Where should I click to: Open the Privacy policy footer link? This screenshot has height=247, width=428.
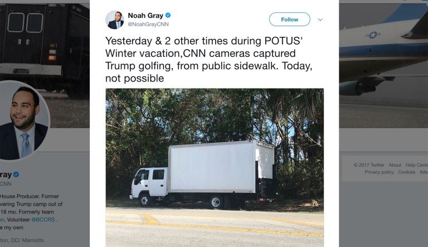click(379, 172)
